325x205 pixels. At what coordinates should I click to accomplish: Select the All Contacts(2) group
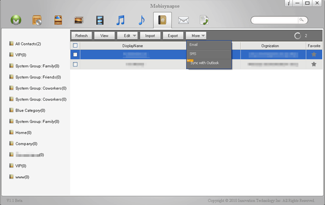[28, 44]
